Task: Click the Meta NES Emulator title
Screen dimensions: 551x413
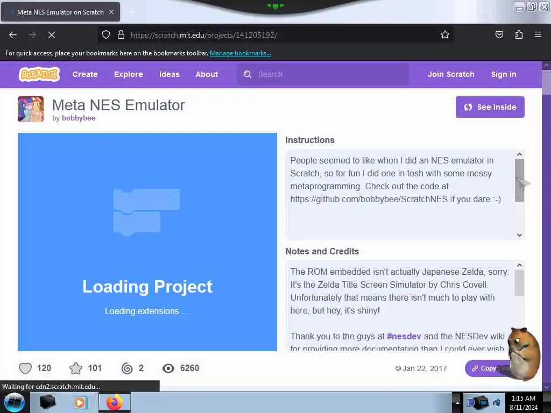Action: point(118,105)
